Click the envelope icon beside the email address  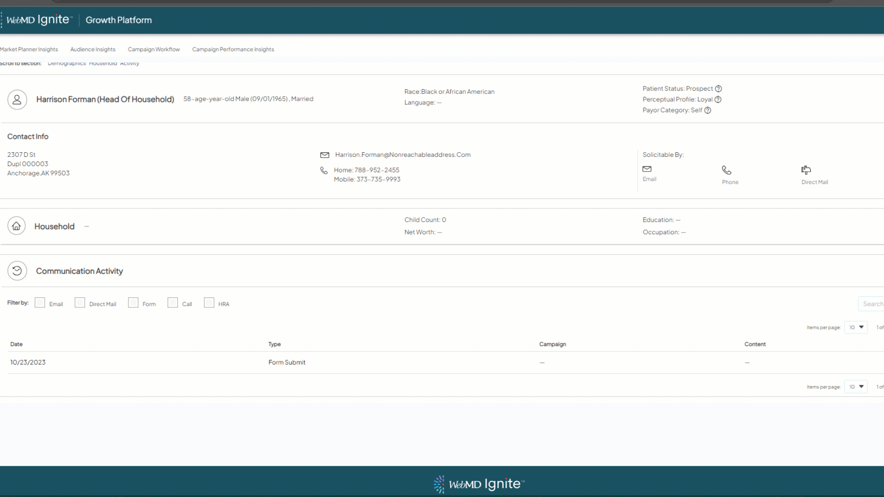(x=325, y=155)
